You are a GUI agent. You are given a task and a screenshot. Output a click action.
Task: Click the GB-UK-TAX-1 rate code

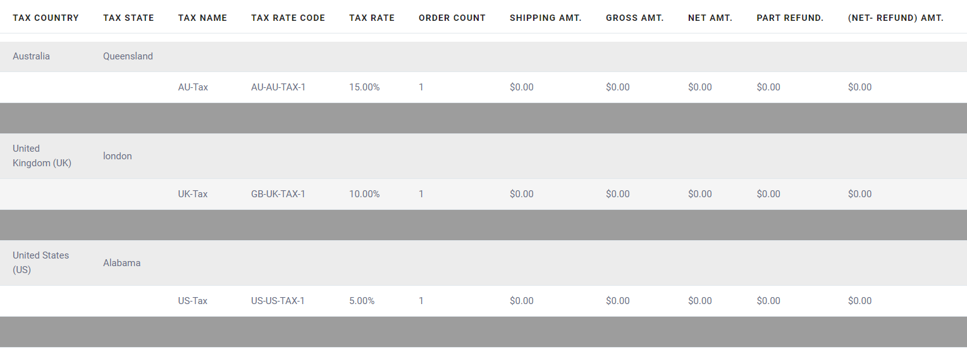[278, 194]
